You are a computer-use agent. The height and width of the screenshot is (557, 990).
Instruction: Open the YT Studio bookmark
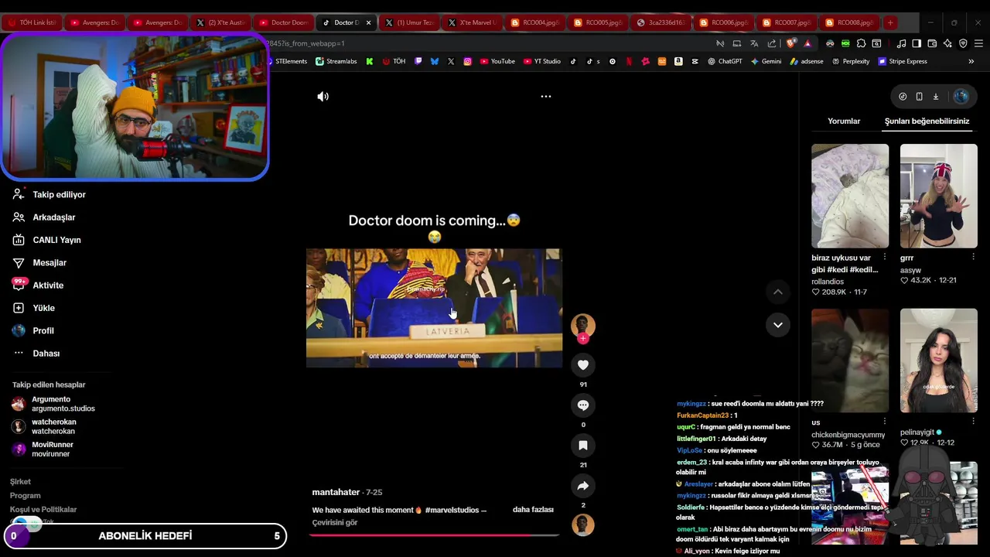542,61
